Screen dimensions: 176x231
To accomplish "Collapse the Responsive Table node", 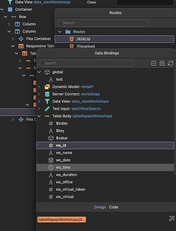I will click(x=13, y=46).
